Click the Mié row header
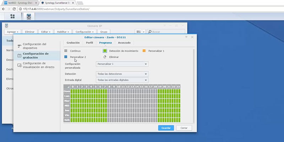 pyautogui.click(x=67, y=105)
